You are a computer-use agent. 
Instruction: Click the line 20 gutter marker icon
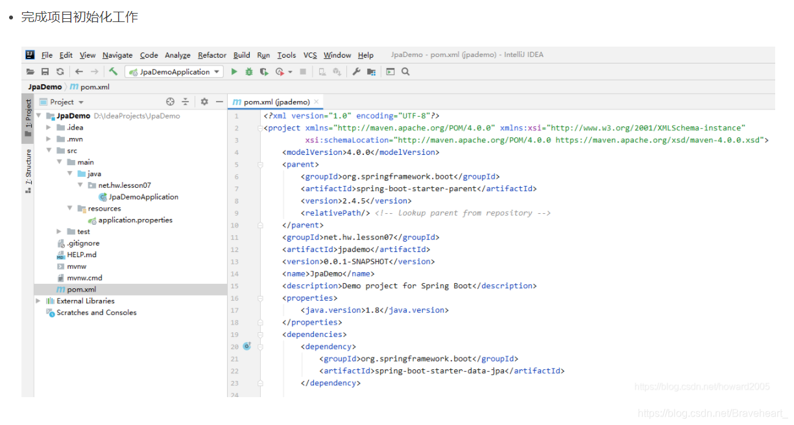[x=247, y=347]
